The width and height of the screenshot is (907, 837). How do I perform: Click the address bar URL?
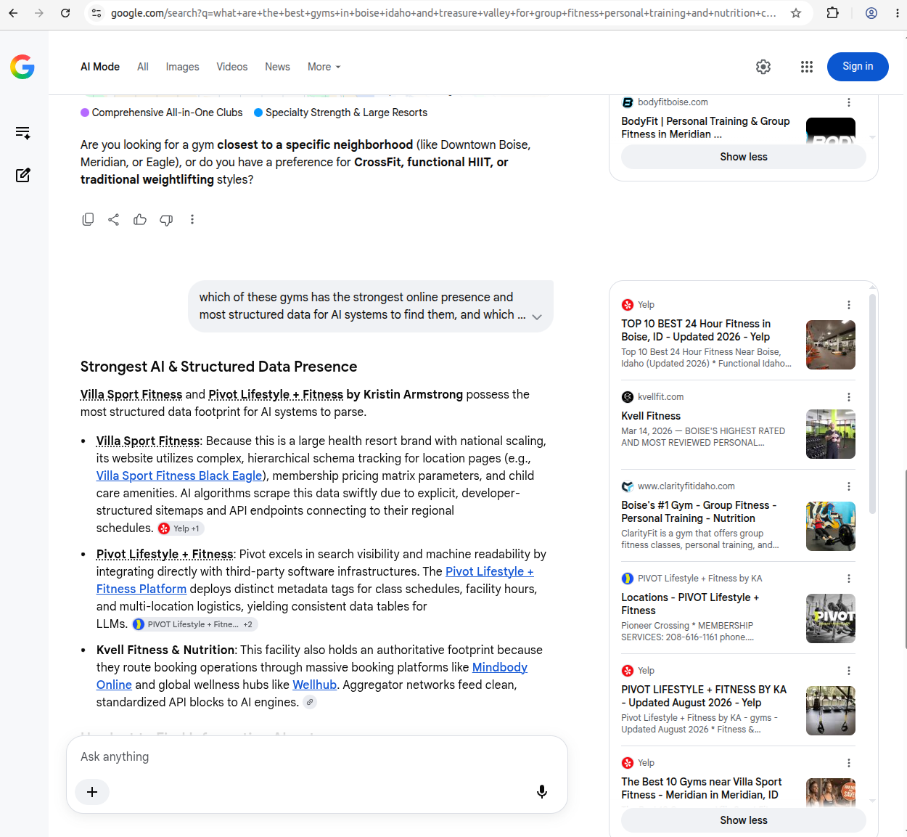tap(443, 13)
